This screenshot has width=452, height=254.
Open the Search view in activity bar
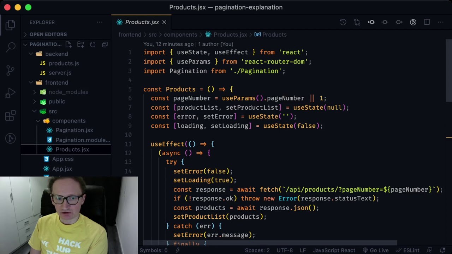pyautogui.click(x=10, y=47)
